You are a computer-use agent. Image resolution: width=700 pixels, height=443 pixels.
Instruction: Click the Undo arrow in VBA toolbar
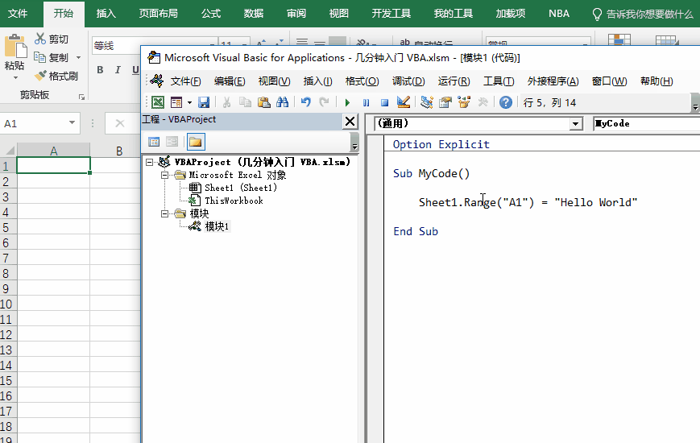305,102
